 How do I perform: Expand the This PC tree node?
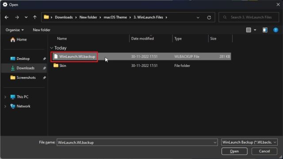(5, 97)
